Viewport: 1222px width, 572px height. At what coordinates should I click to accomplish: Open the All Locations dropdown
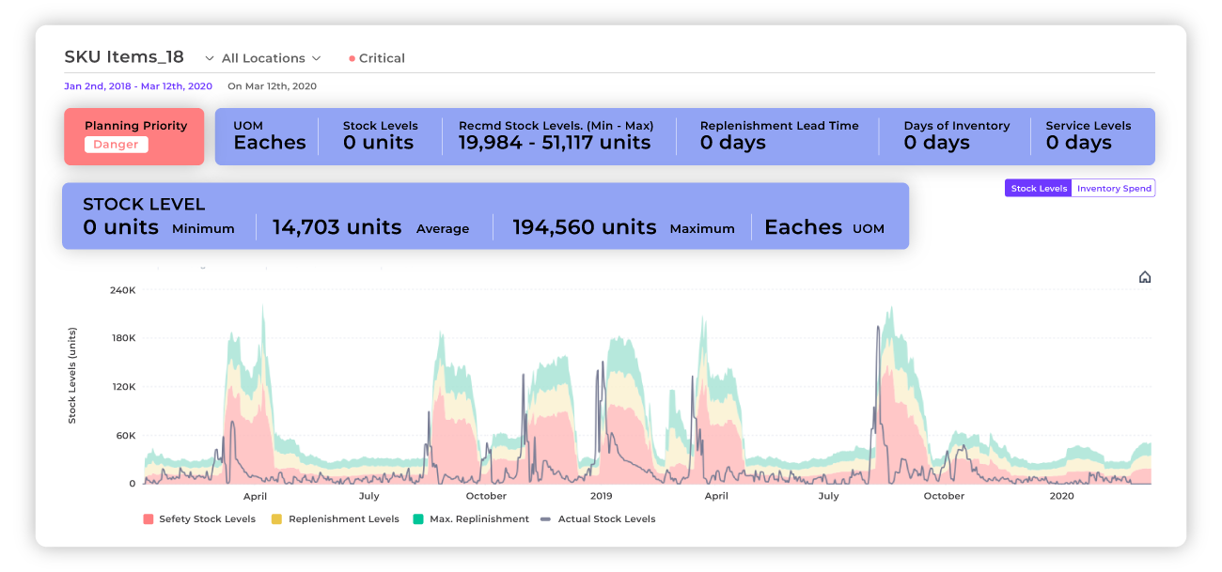click(263, 58)
